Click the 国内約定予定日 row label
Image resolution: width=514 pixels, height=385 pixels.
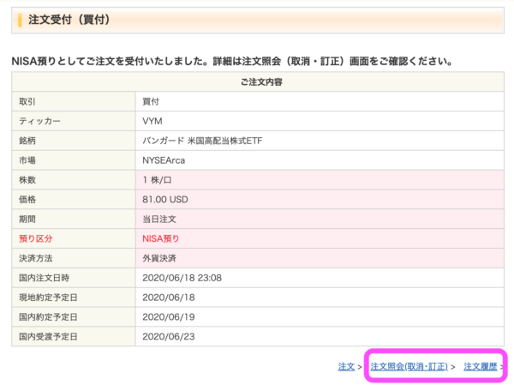48,317
